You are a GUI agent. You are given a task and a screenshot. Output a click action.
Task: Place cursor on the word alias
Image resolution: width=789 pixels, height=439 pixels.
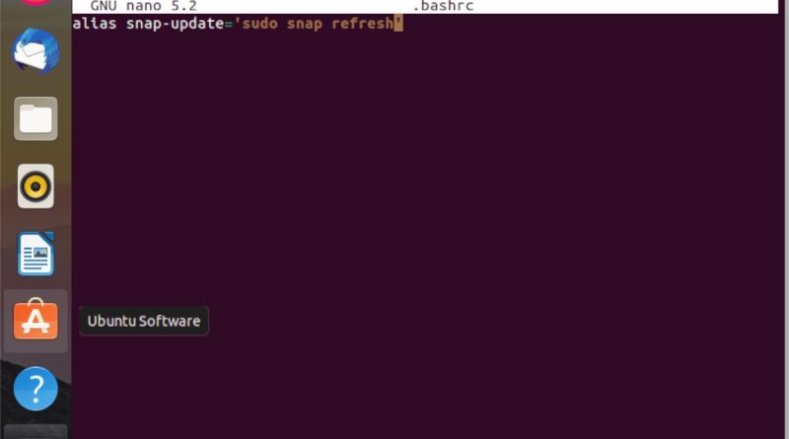click(95, 24)
